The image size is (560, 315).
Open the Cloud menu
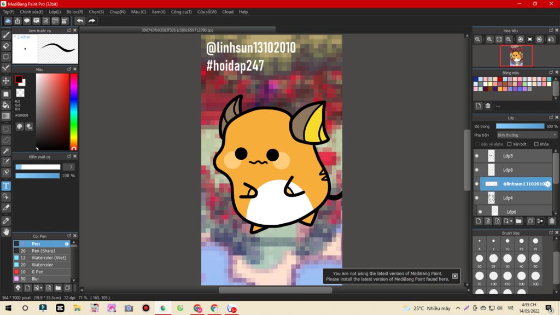[x=227, y=12]
